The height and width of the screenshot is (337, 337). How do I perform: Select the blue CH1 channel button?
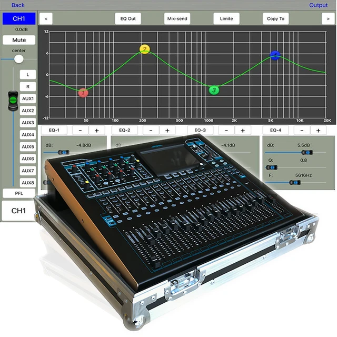[x=19, y=19]
